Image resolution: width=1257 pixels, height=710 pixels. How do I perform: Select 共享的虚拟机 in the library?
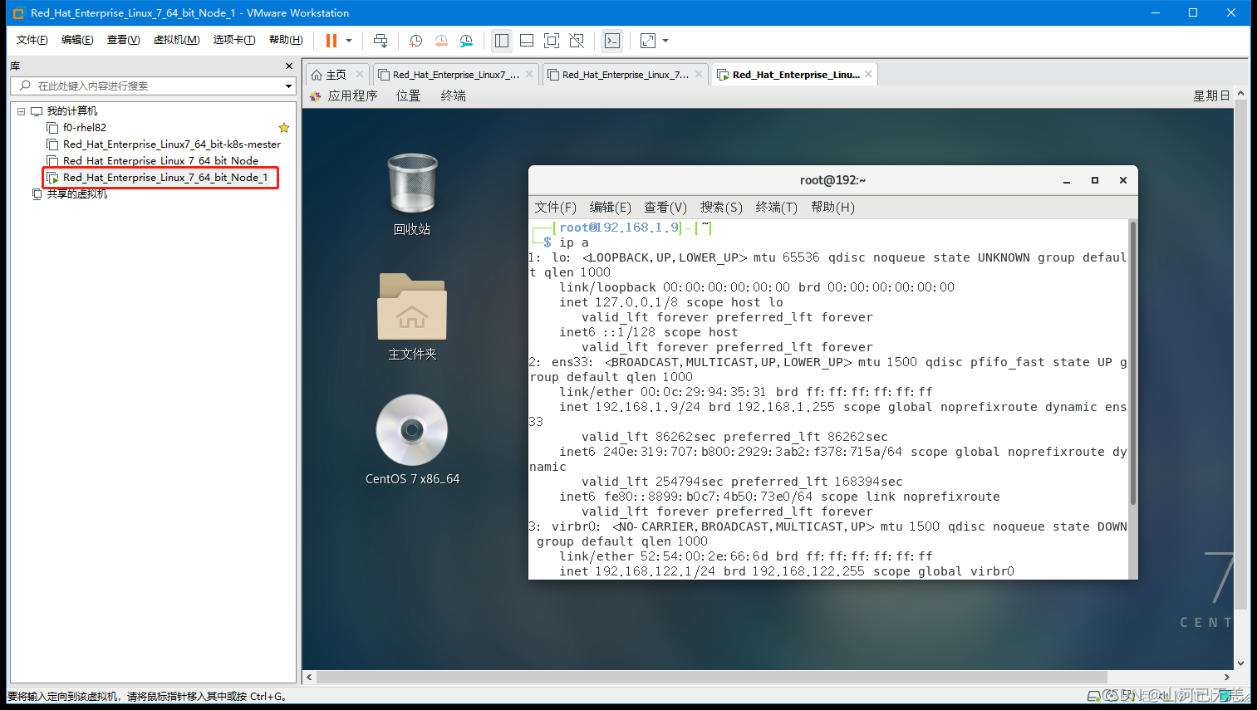77,194
